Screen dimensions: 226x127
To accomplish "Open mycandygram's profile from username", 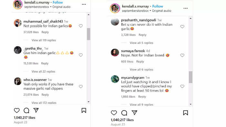I will [133, 78].
